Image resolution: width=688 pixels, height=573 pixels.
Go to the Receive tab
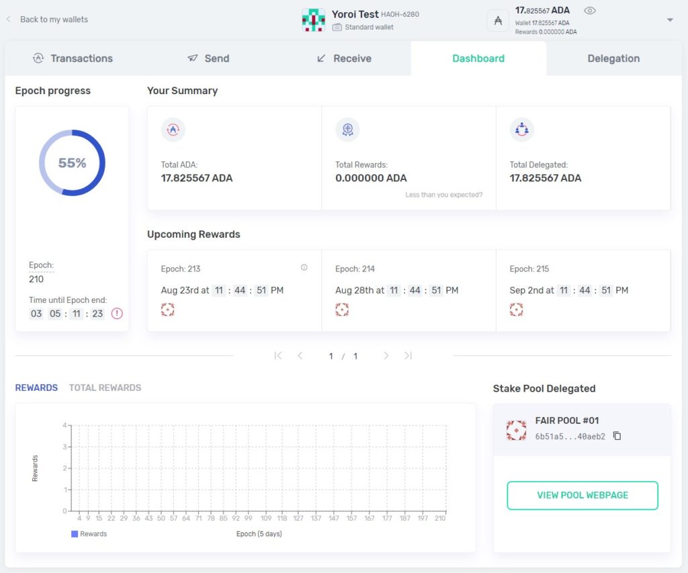coord(343,58)
